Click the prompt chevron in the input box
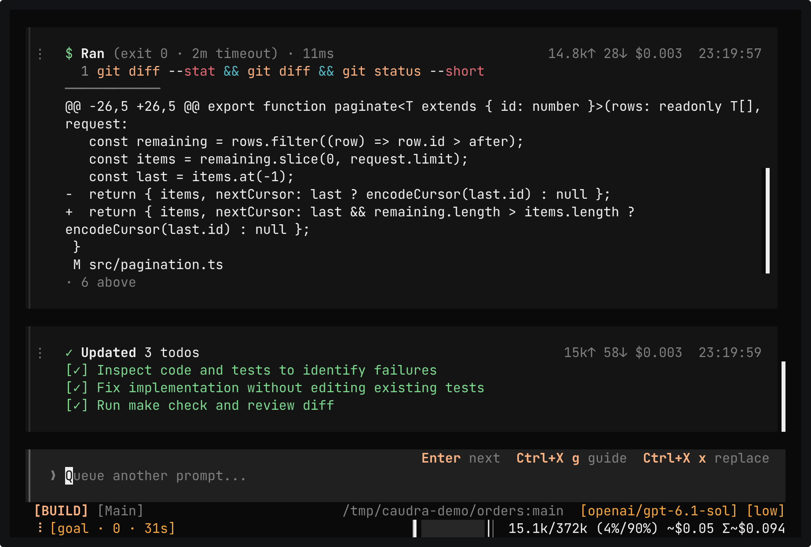This screenshot has height=547, width=811. click(x=53, y=476)
